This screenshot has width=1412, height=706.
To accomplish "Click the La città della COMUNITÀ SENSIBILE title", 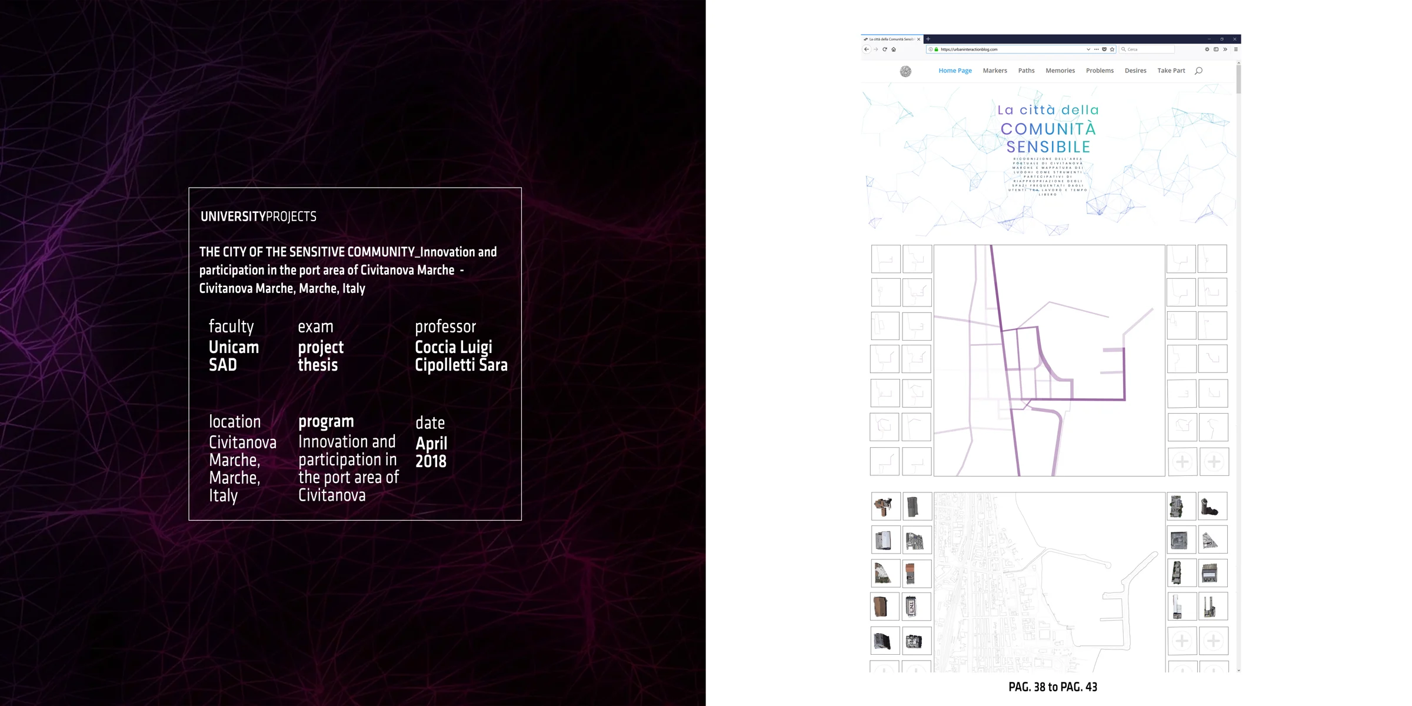I will click(1048, 129).
